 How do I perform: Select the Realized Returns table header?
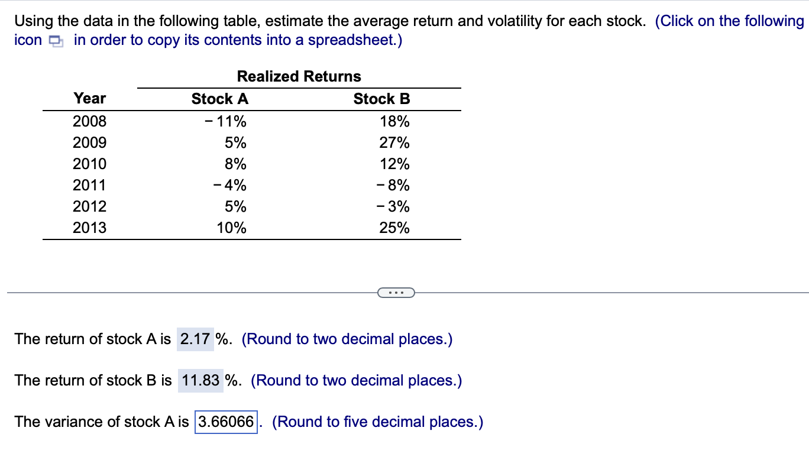(x=299, y=76)
